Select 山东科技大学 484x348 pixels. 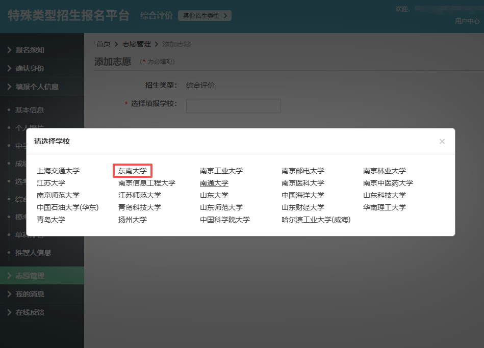pyautogui.click(x=385, y=195)
